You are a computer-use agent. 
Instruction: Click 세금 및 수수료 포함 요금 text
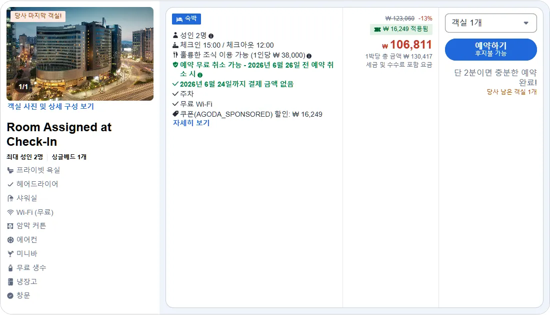pyautogui.click(x=399, y=65)
